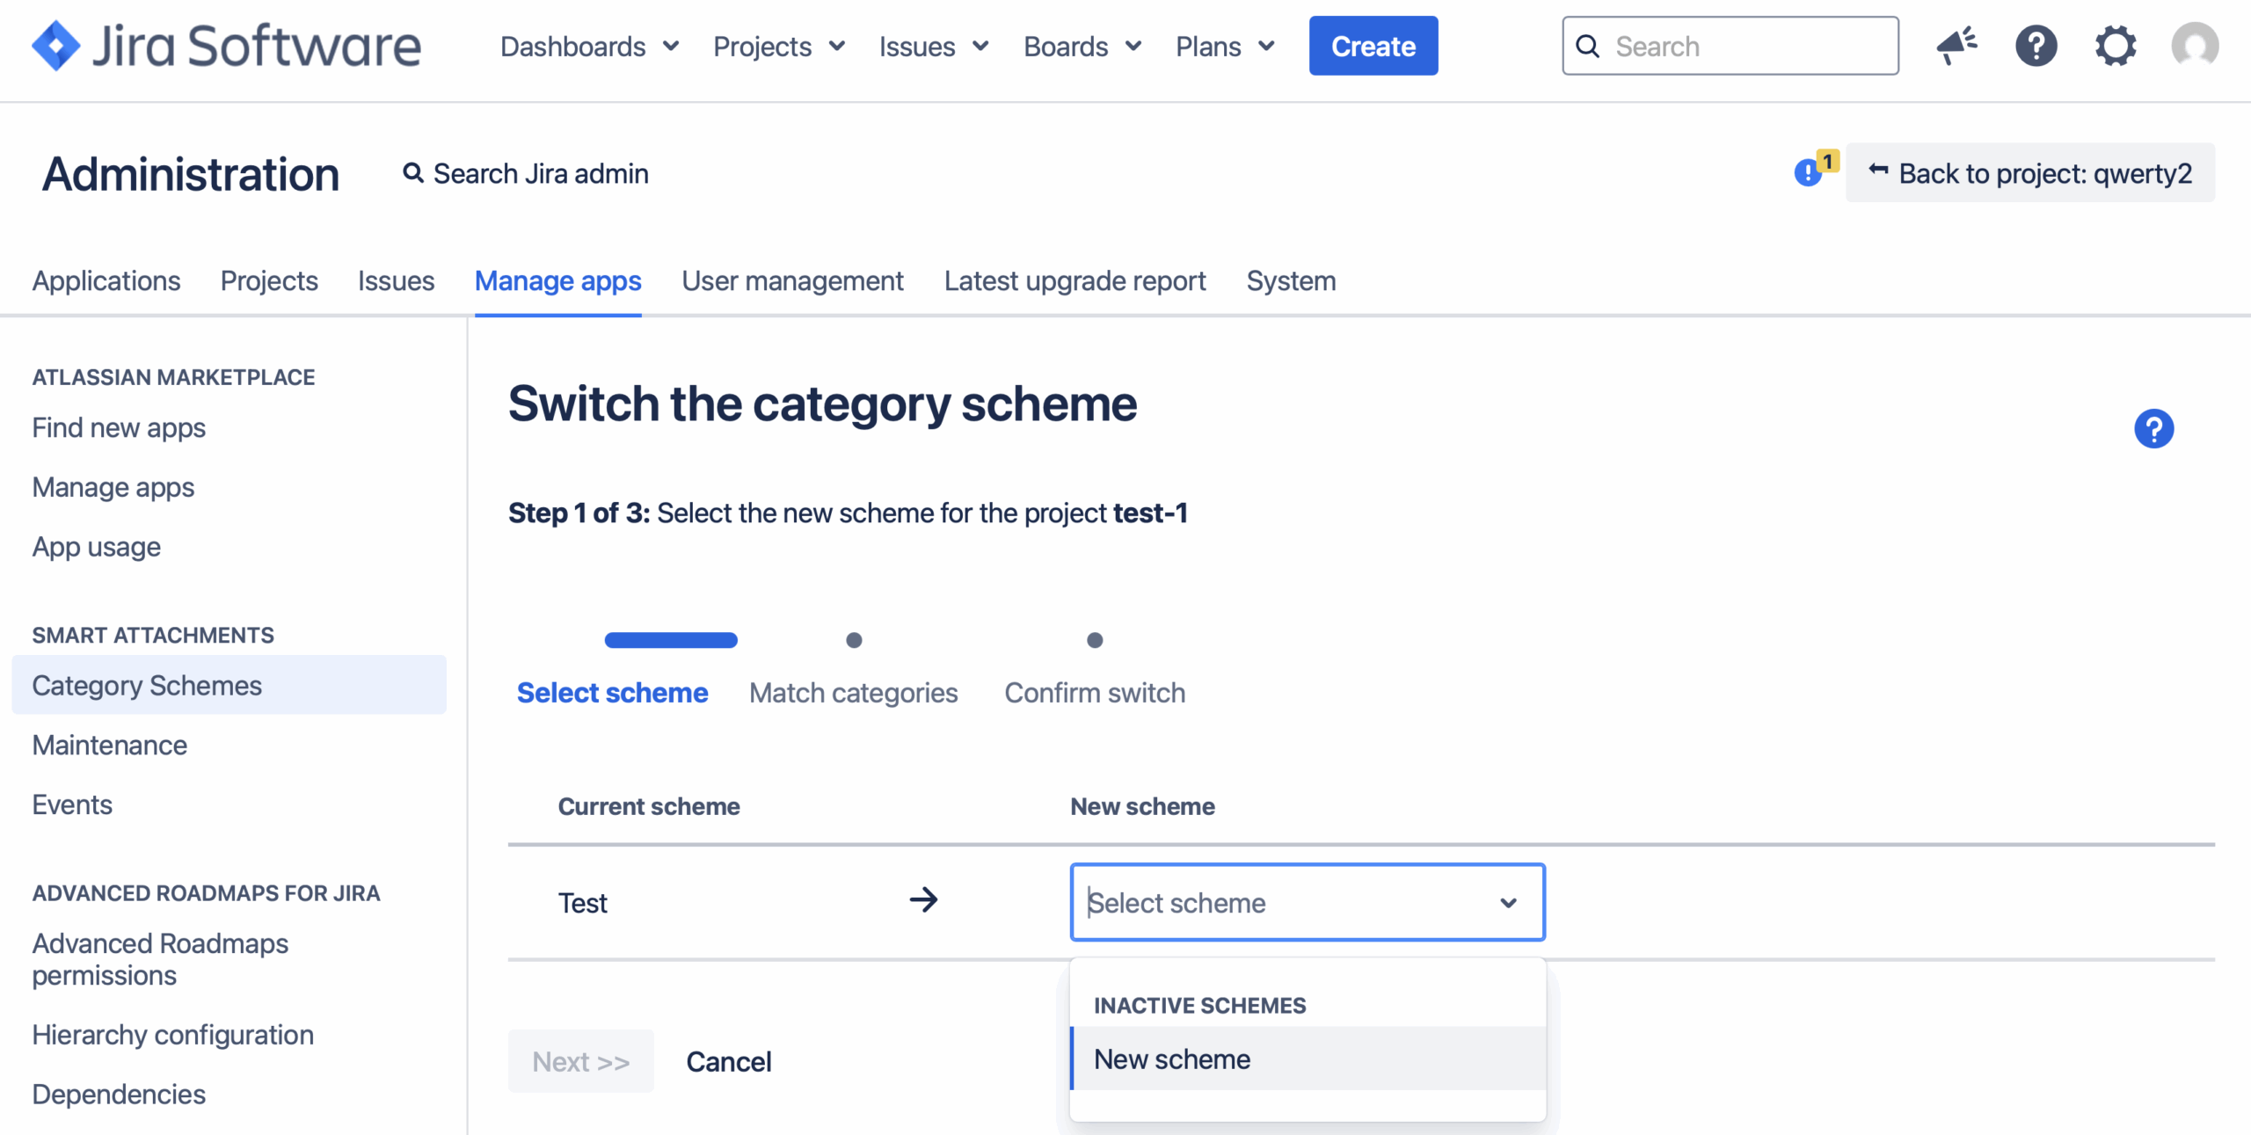2251x1135 pixels.
Task: Expand the Projects menu in top navigation
Action: click(779, 47)
